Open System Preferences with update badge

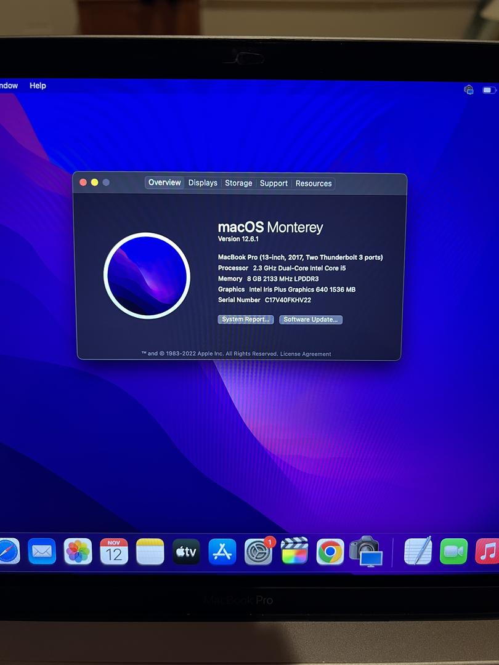(258, 552)
